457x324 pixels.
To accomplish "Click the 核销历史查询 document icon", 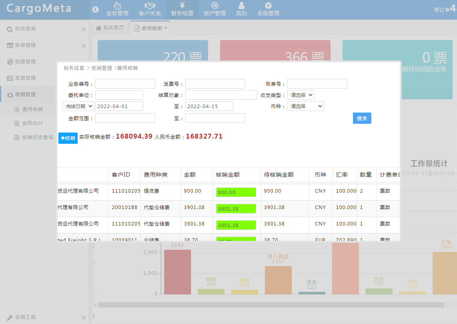I will coord(17,137).
